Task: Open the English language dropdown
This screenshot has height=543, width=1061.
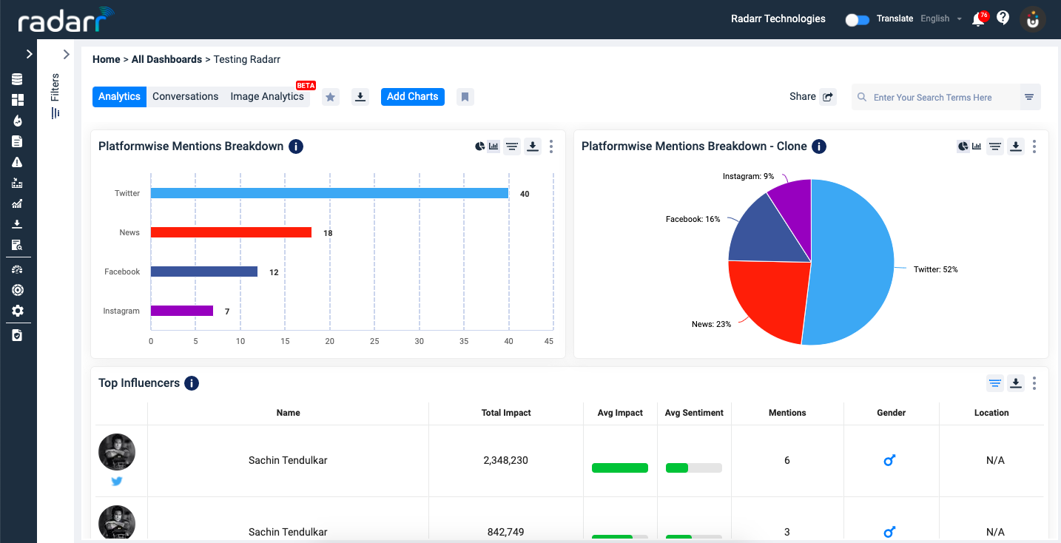Action: point(940,18)
